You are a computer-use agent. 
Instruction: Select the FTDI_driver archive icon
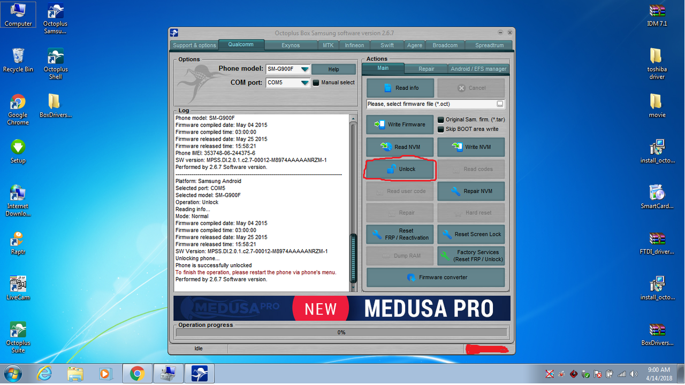(x=657, y=243)
